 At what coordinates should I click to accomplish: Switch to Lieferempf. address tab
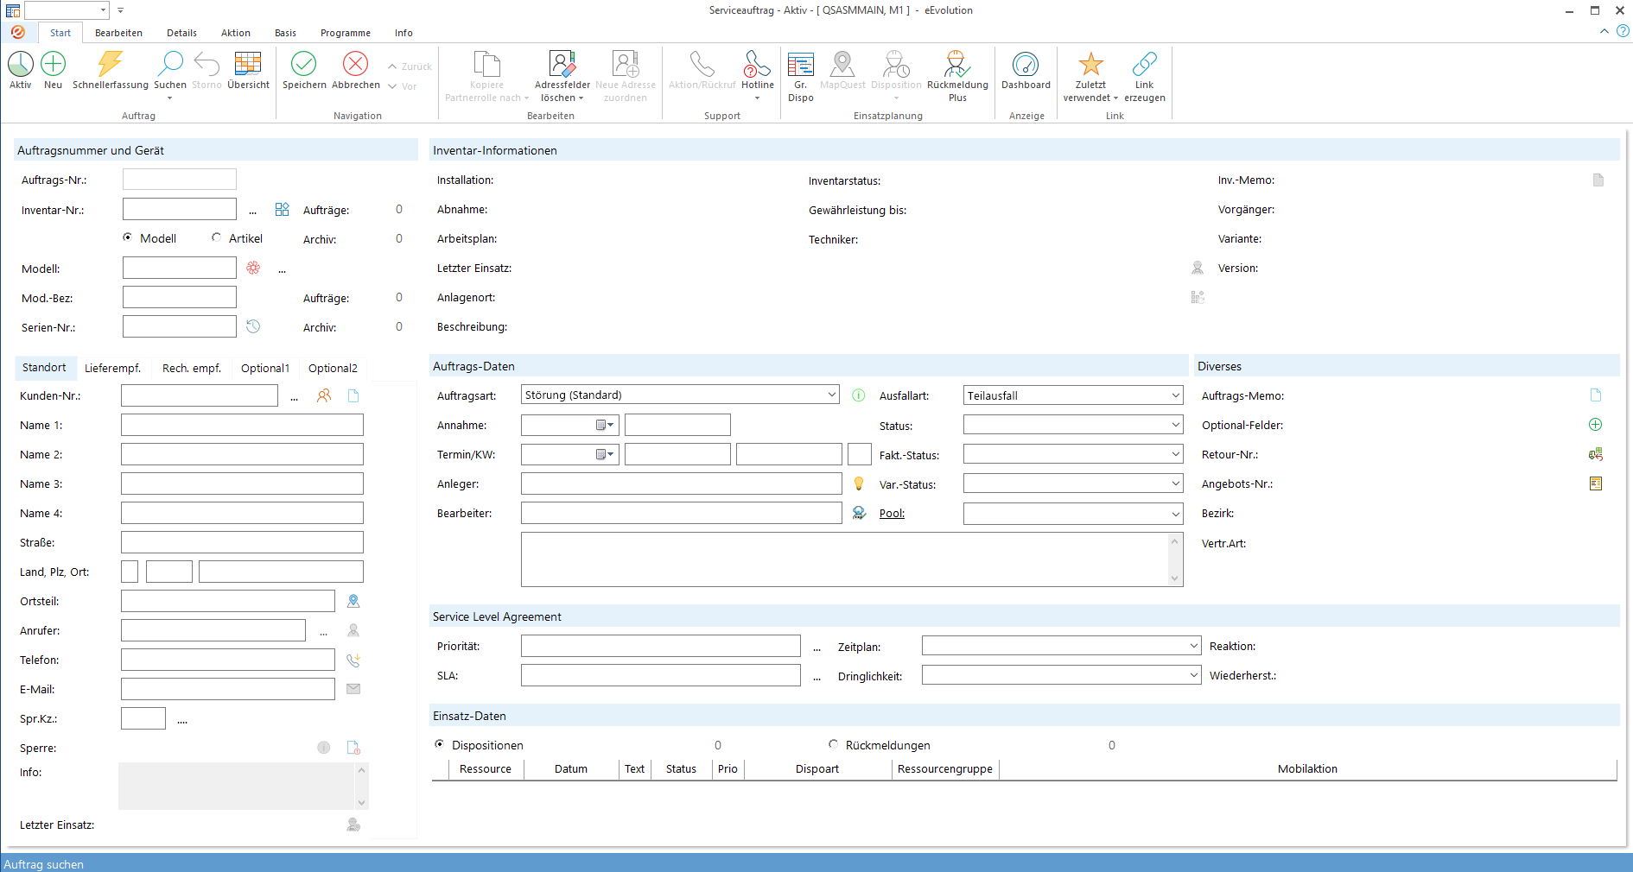112,368
